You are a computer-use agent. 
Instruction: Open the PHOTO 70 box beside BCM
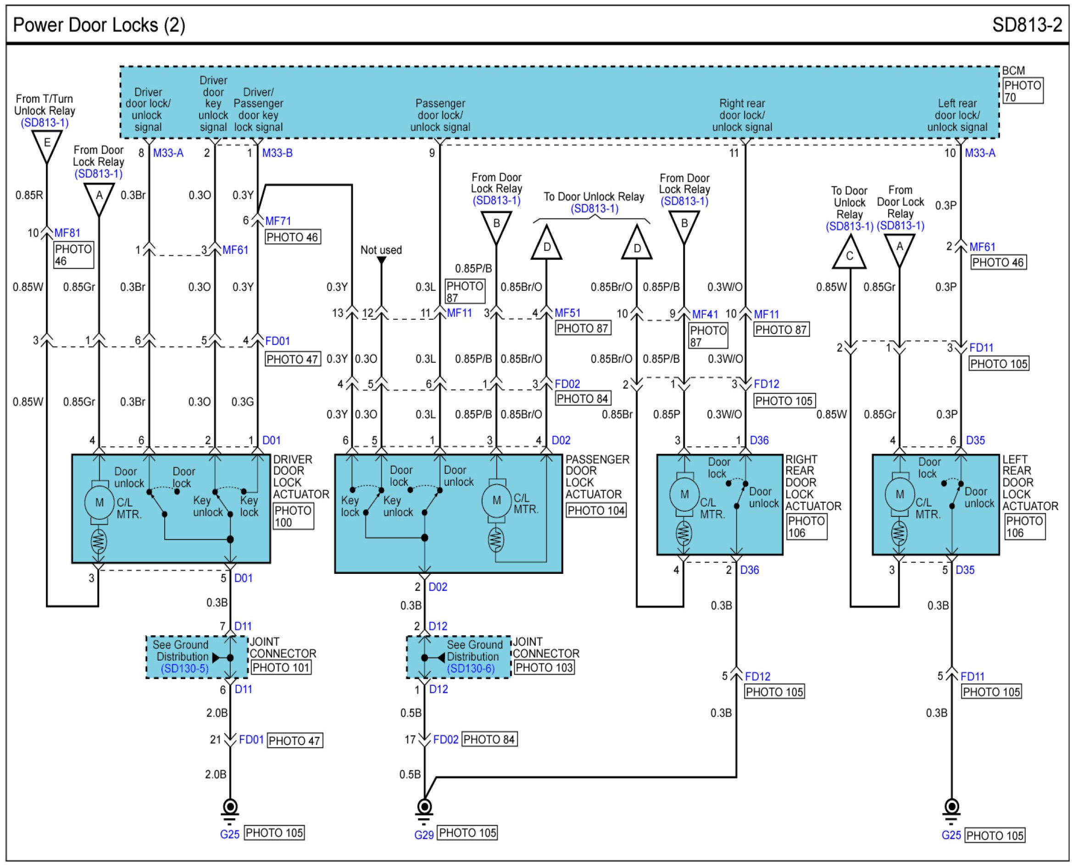point(1022,91)
